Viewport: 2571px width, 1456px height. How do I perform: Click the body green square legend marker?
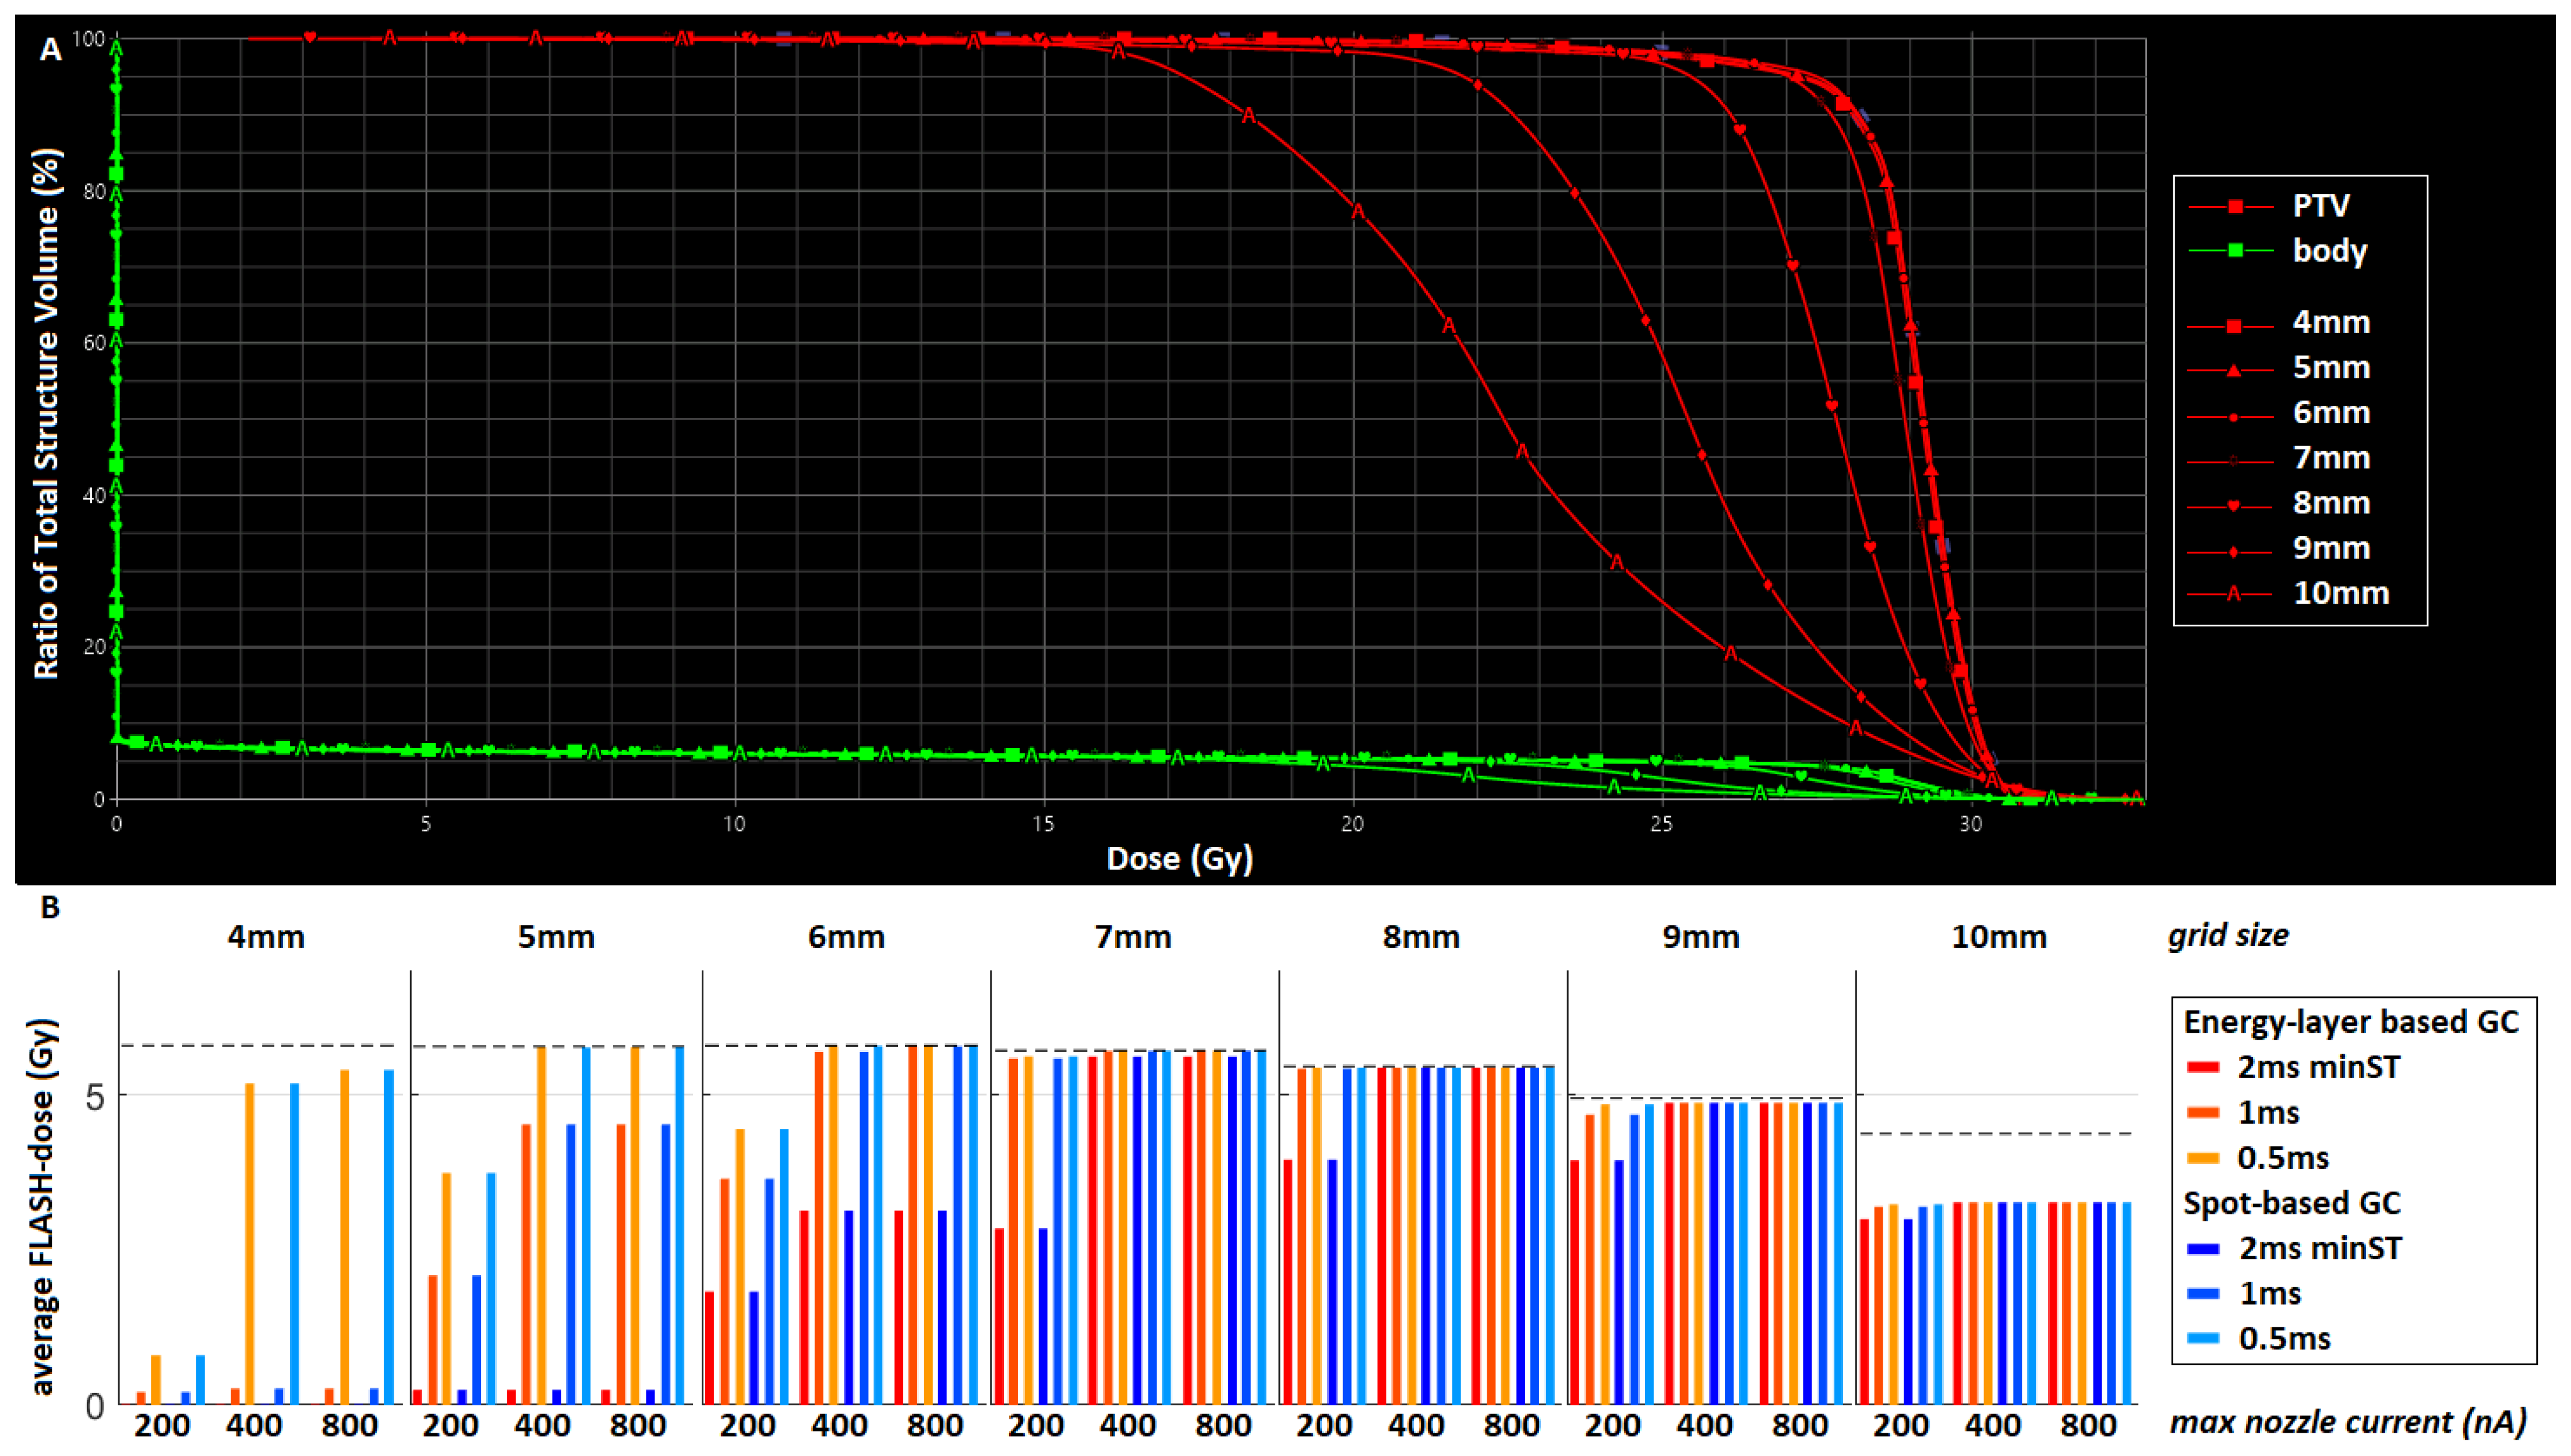coord(2235,250)
